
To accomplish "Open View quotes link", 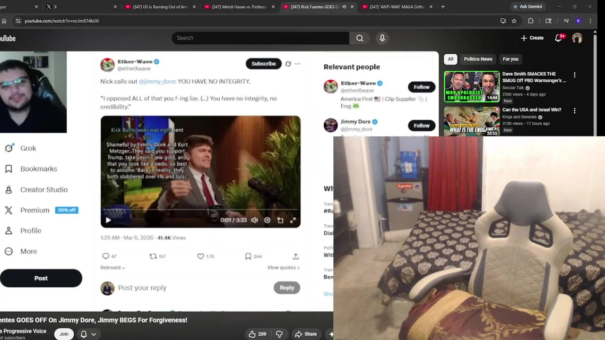I will pyautogui.click(x=284, y=268).
